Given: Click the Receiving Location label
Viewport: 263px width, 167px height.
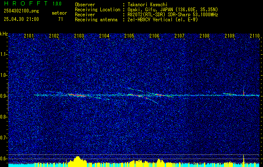Looking at the screenshot, I should click(97, 10).
